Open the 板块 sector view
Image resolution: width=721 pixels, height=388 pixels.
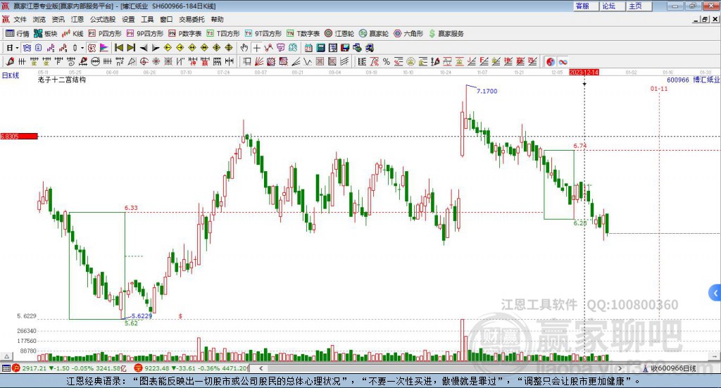[45, 34]
